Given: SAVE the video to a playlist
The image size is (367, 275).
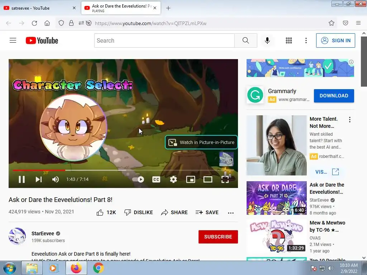Looking at the screenshot, I should pyautogui.click(x=207, y=212).
